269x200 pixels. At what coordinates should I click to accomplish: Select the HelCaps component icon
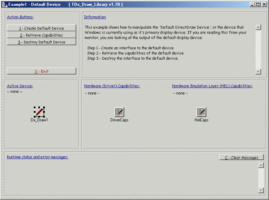pyautogui.click(x=201, y=112)
